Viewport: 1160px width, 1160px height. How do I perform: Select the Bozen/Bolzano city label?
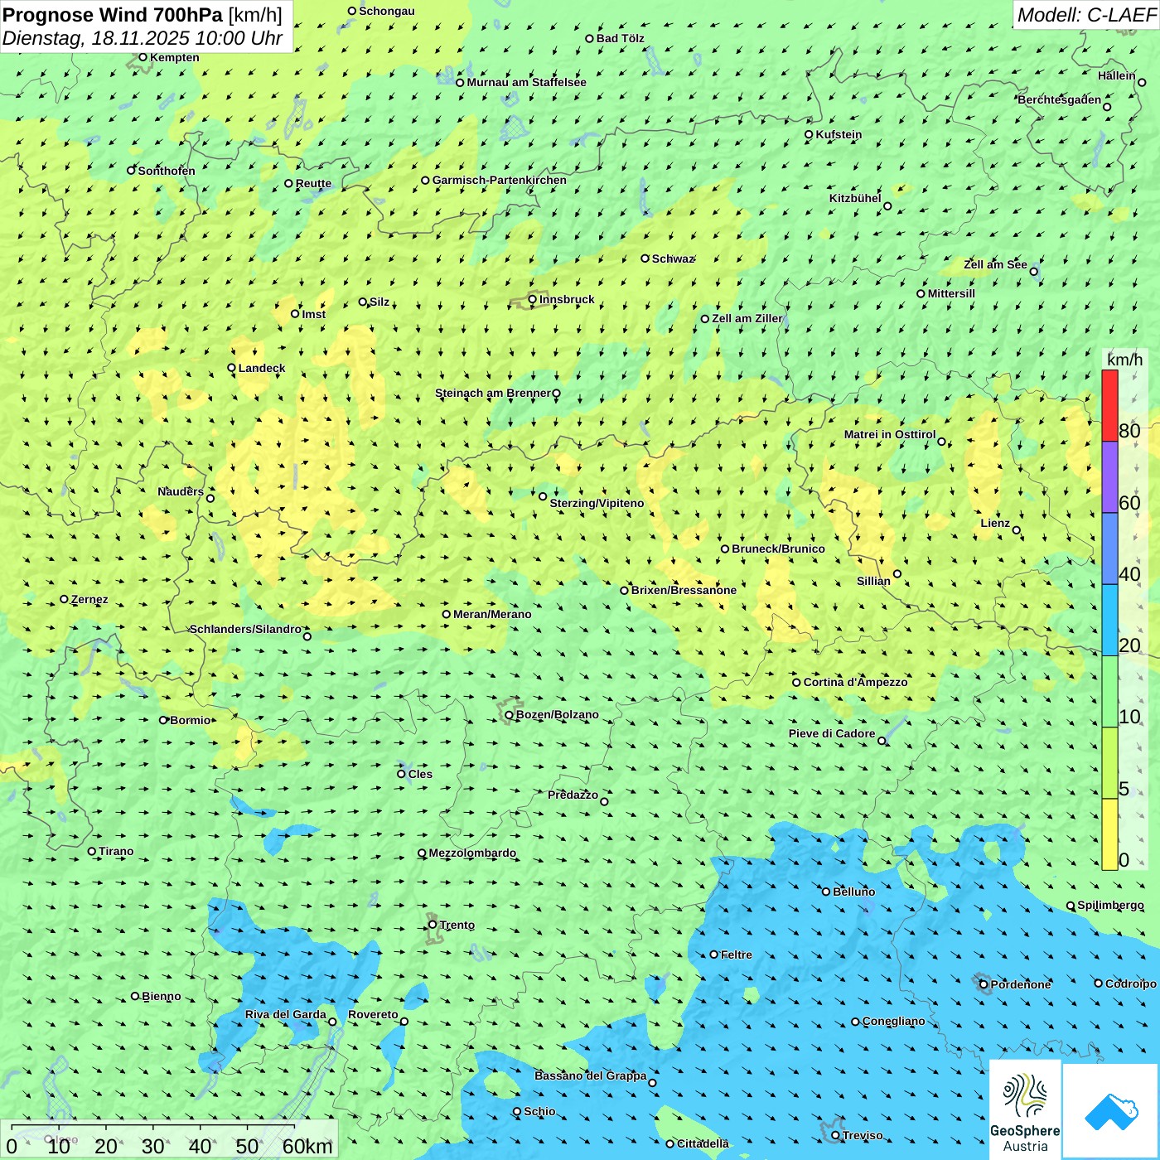pos(557,714)
